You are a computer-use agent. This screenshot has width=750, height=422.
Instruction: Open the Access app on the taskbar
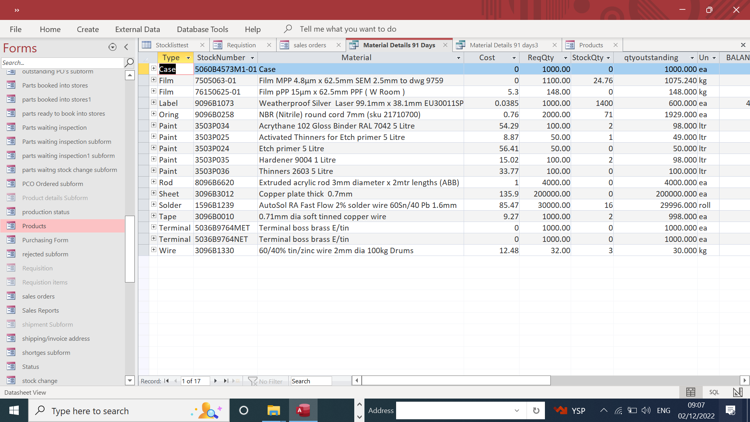tap(303, 410)
